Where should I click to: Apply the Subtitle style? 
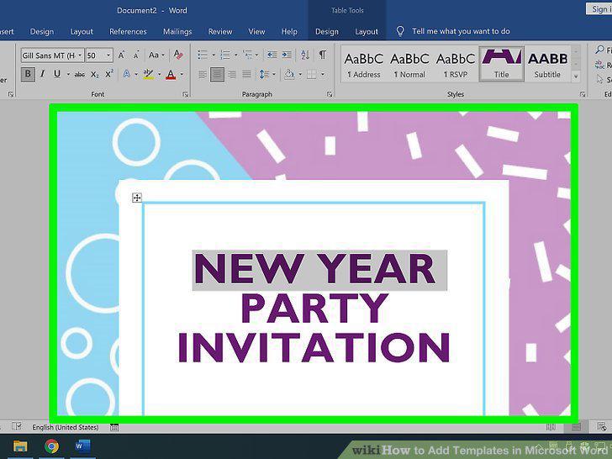pyautogui.click(x=547, y=64)
